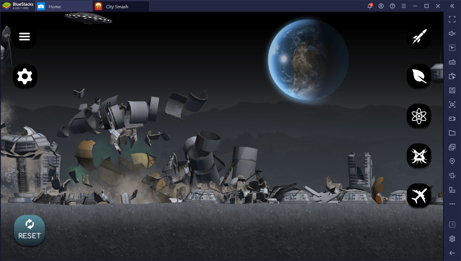Screen dimensions: 461x261
Task: Open the BlueStacks title bar menu
Action: [404, 6]
